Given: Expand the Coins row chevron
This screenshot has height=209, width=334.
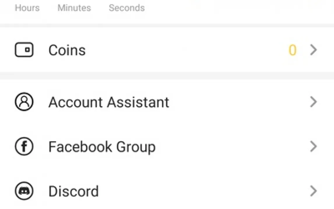Looking at the screenshot, I should pyautogui.click(x=313, y=50).
